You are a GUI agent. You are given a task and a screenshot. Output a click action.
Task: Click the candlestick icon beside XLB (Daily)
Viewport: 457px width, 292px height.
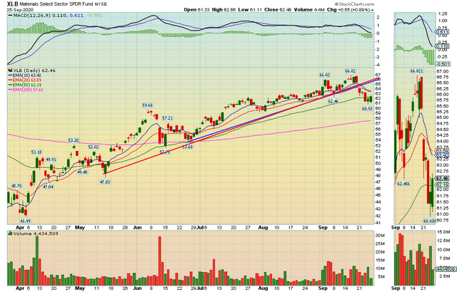[x=10, y=71]
